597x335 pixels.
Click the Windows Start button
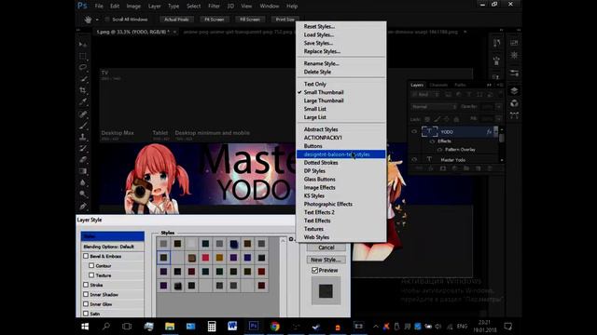[85, 326]
